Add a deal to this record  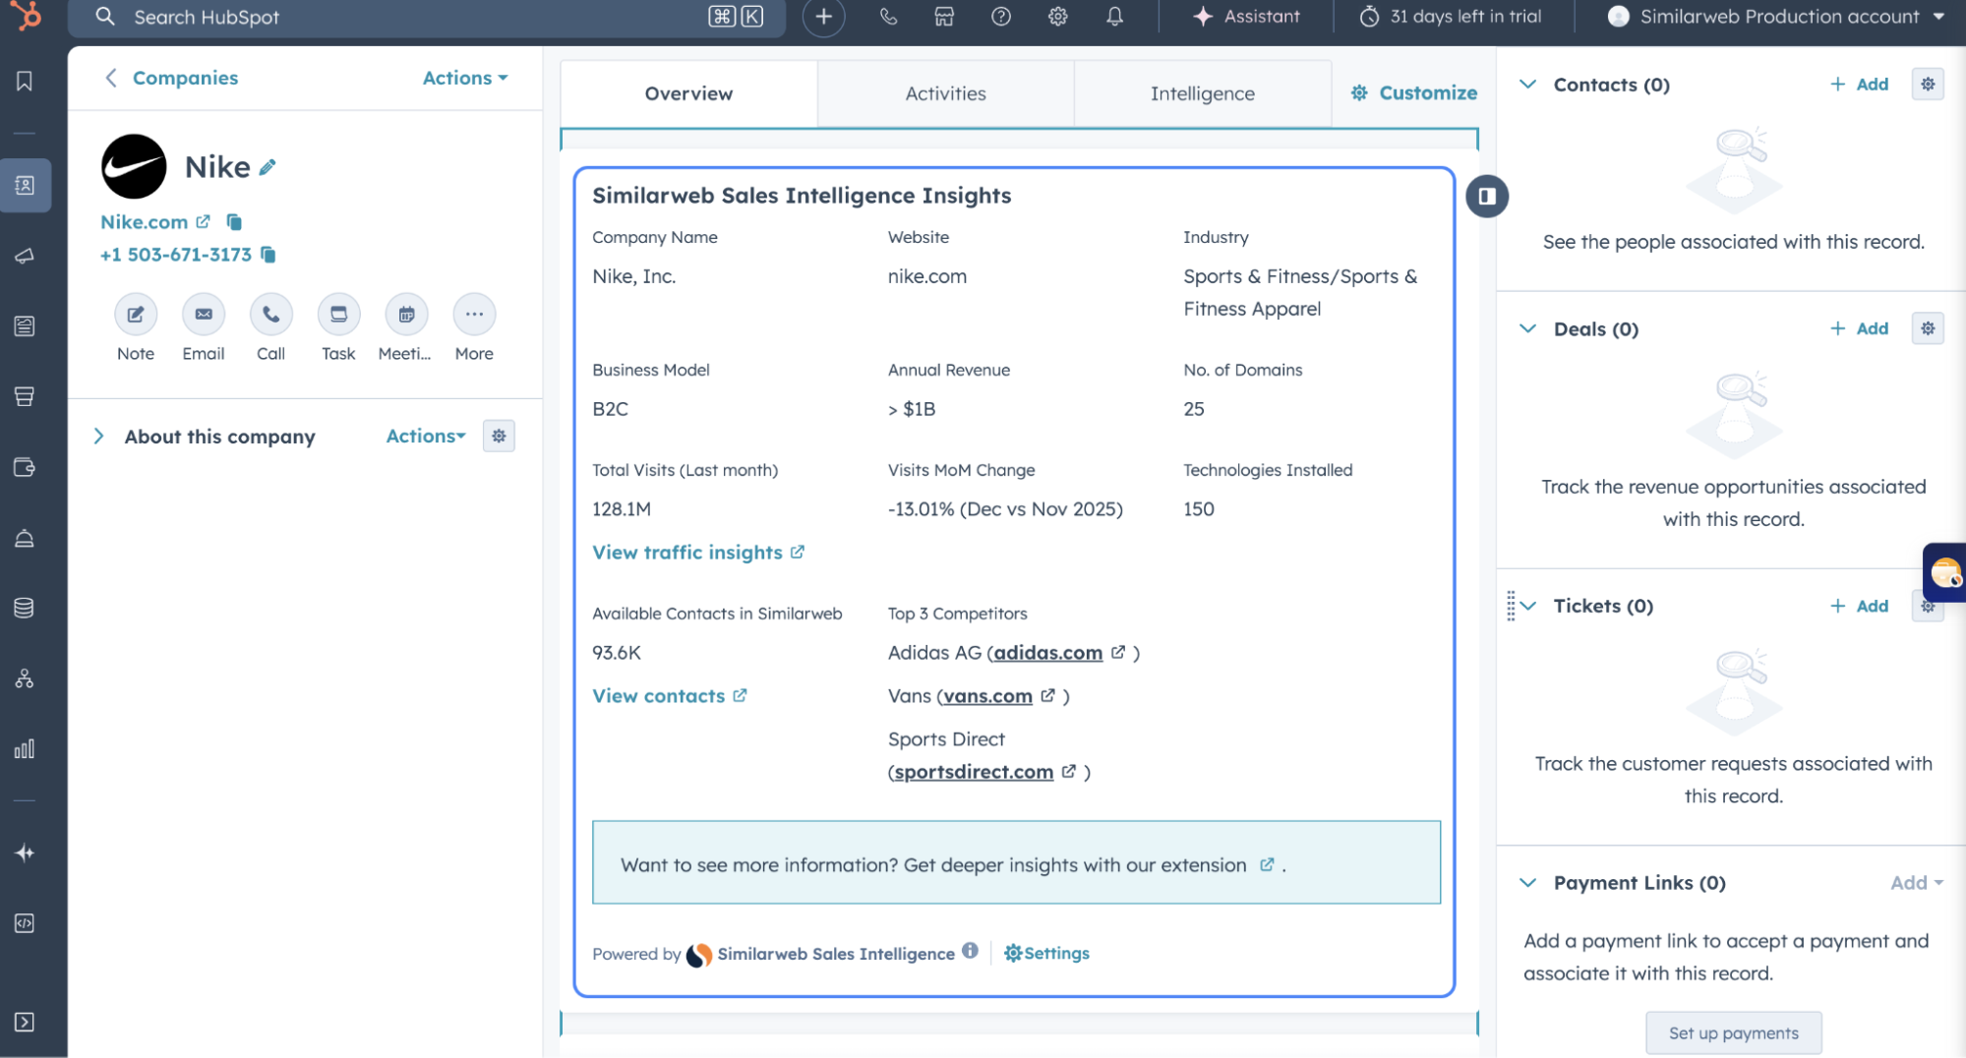[1859, 328]
